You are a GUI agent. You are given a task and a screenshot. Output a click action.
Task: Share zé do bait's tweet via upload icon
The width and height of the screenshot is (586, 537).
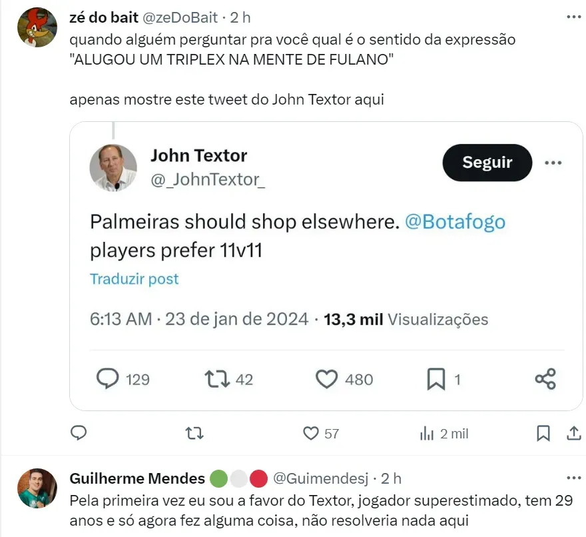(573, 433)
